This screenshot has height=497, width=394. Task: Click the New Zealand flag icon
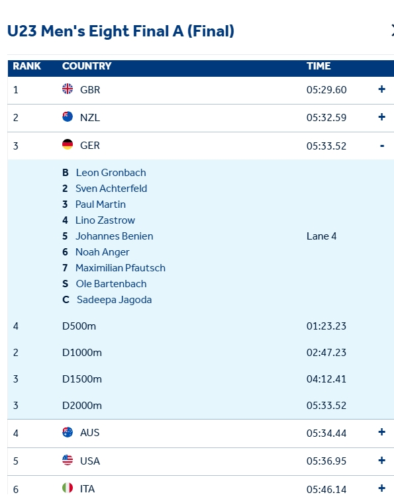tap(68, 116)
